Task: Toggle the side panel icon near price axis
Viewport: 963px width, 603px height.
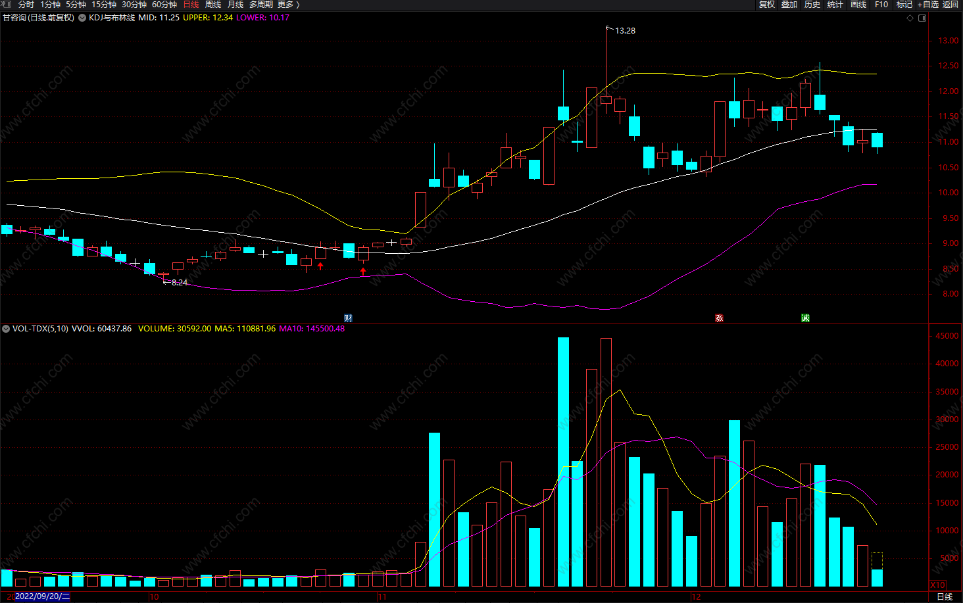Action: [x=922, y=18]
